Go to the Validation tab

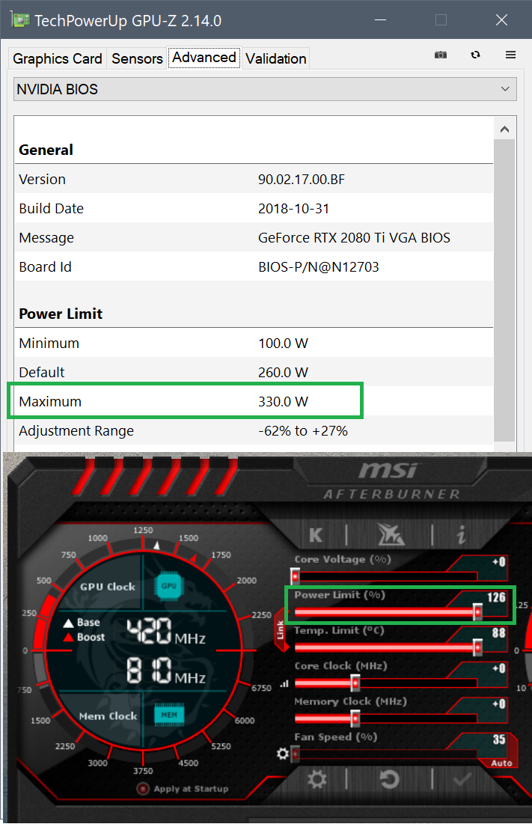pos(276,58)
